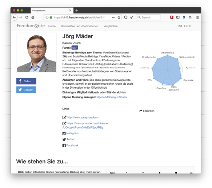Open the YouTube channel link
The width and height of the screenshot is (212, 188).
tap(85, 125)
